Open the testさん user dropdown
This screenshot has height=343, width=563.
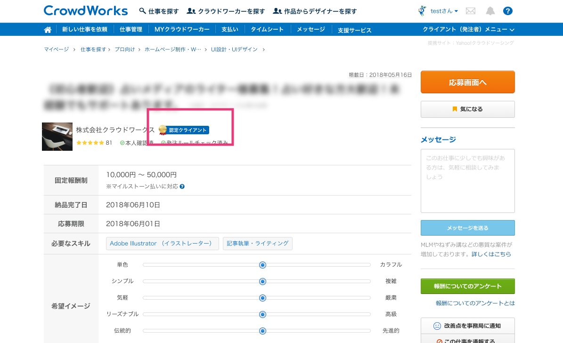(x=443, y=11)
